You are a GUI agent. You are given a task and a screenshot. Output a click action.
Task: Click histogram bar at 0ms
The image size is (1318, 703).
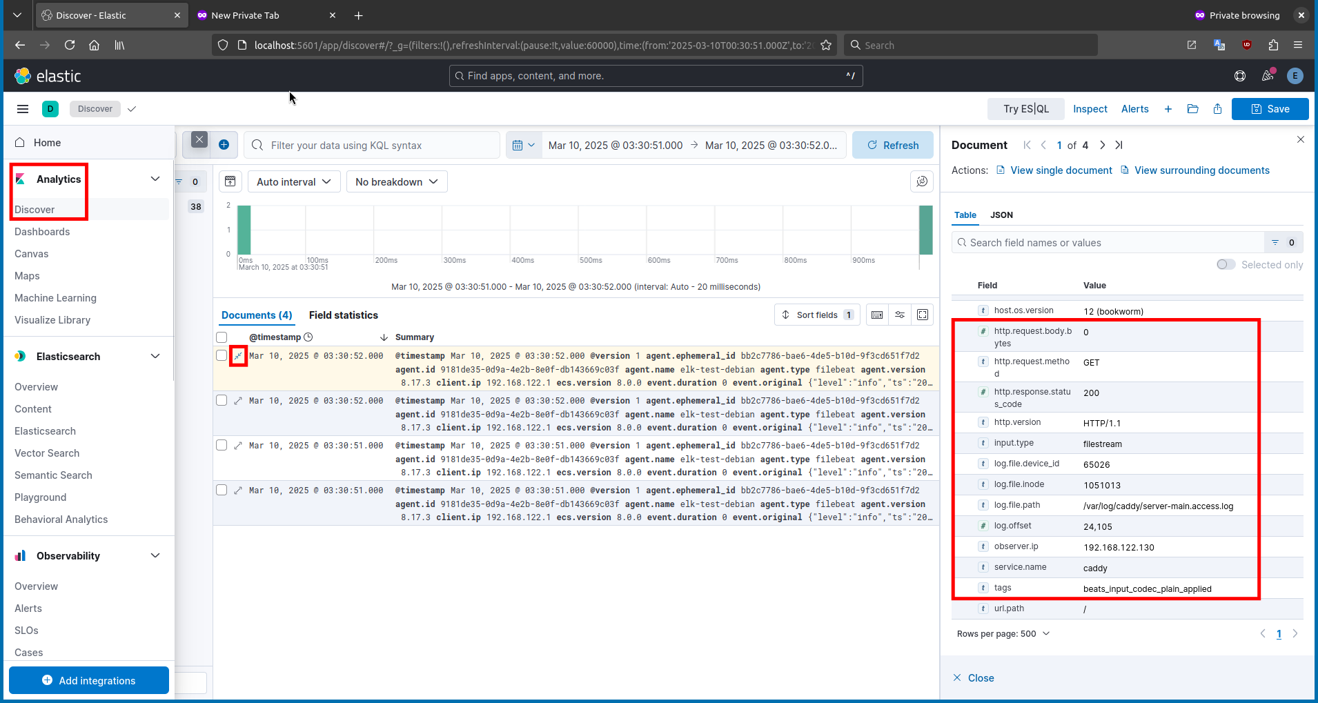pos(244,230)
